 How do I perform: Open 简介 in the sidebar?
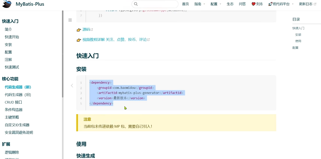8,30
